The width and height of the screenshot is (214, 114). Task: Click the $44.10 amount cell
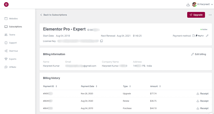(153, 108)
